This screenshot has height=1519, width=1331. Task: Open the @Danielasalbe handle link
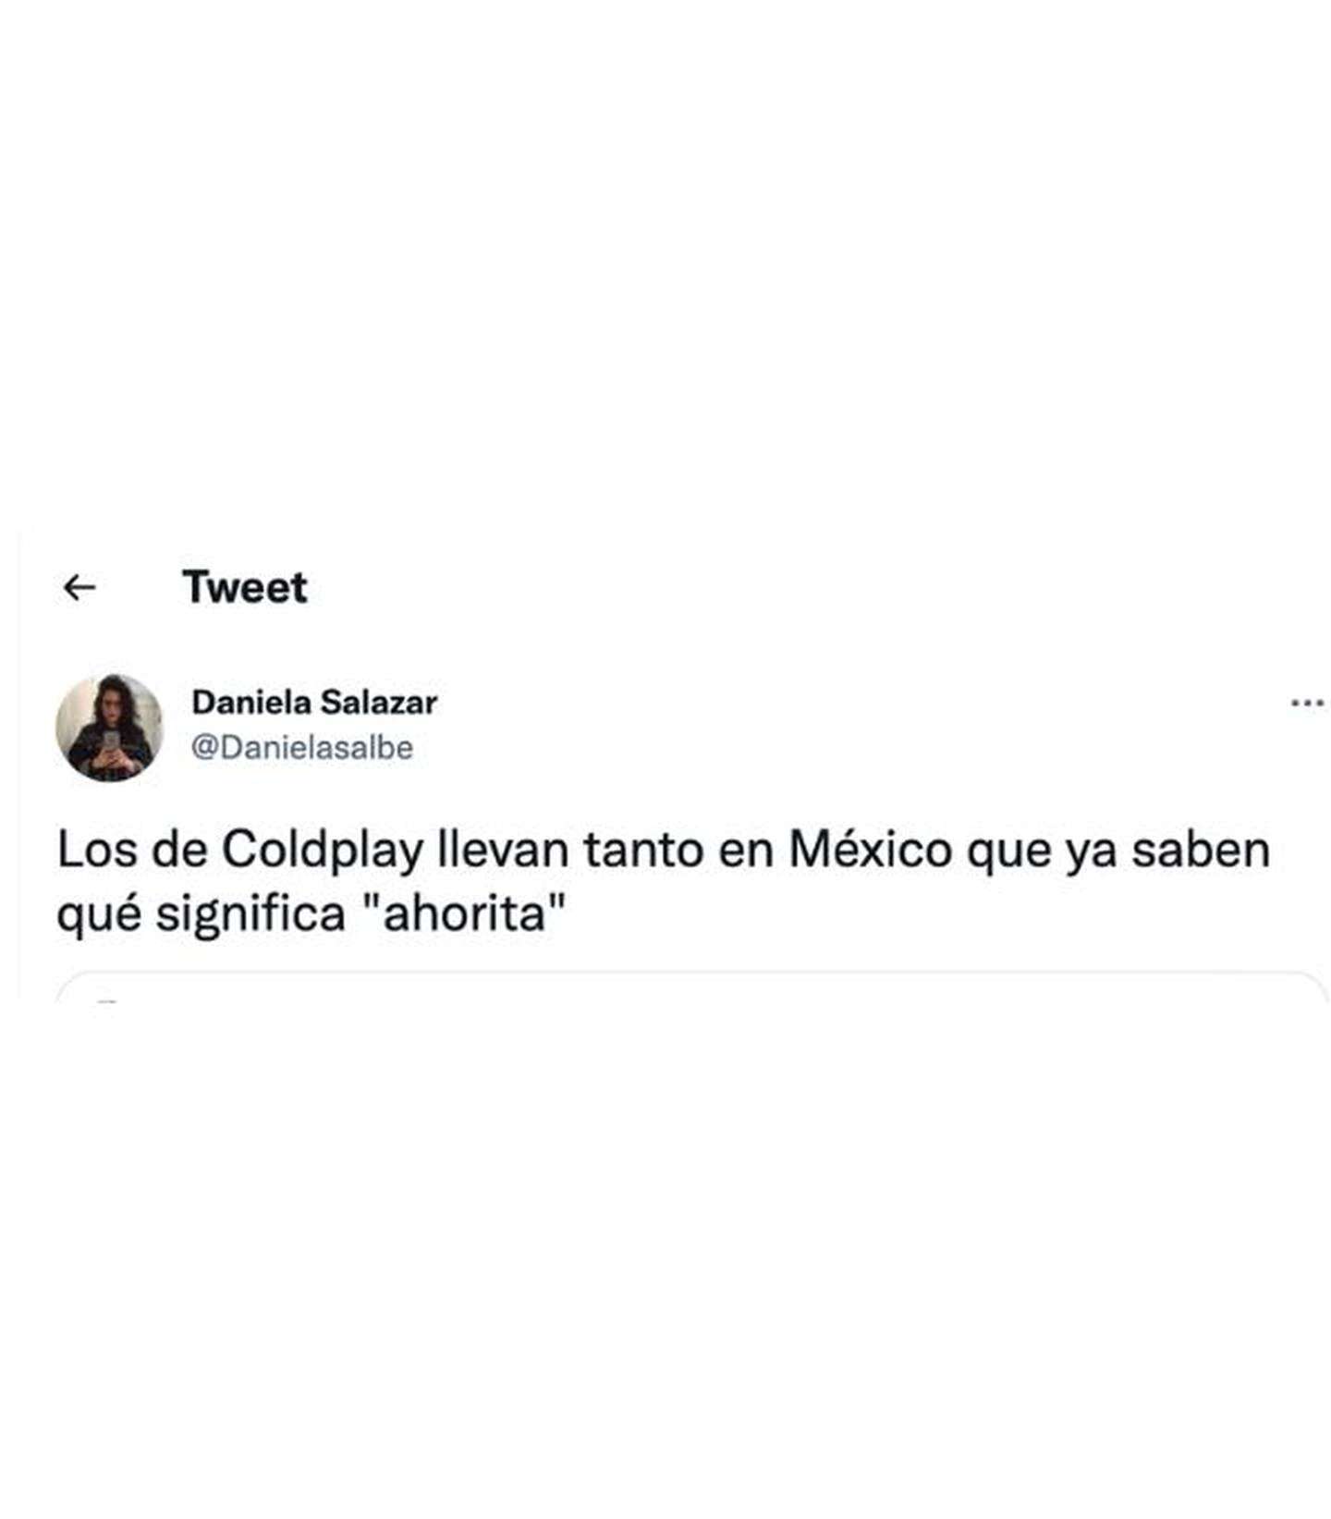click(x=302, y=747)
